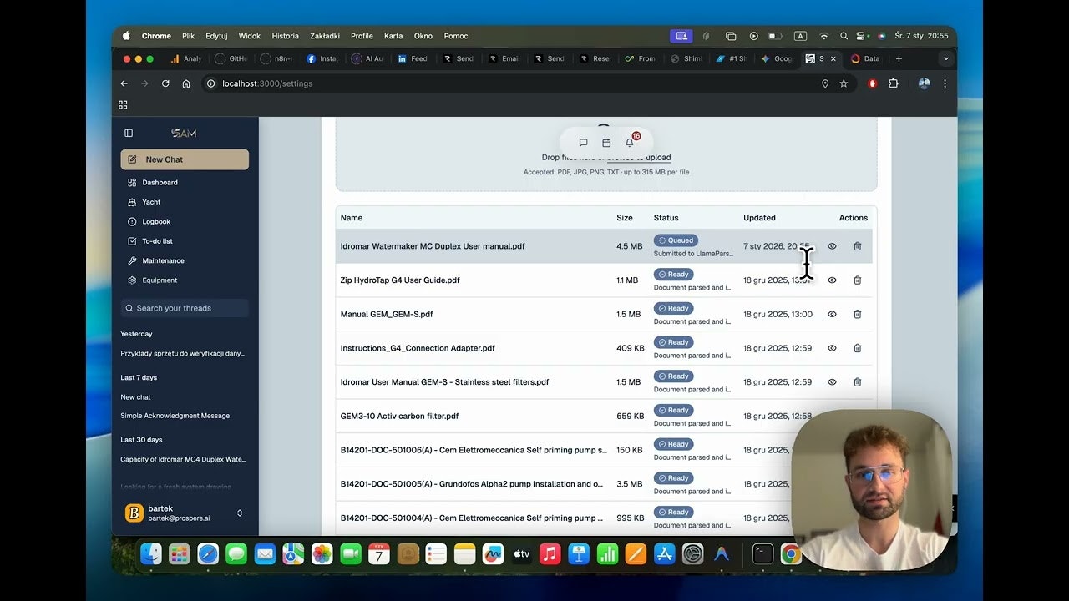Switch to the GitHub browser tab

point(231,58)
